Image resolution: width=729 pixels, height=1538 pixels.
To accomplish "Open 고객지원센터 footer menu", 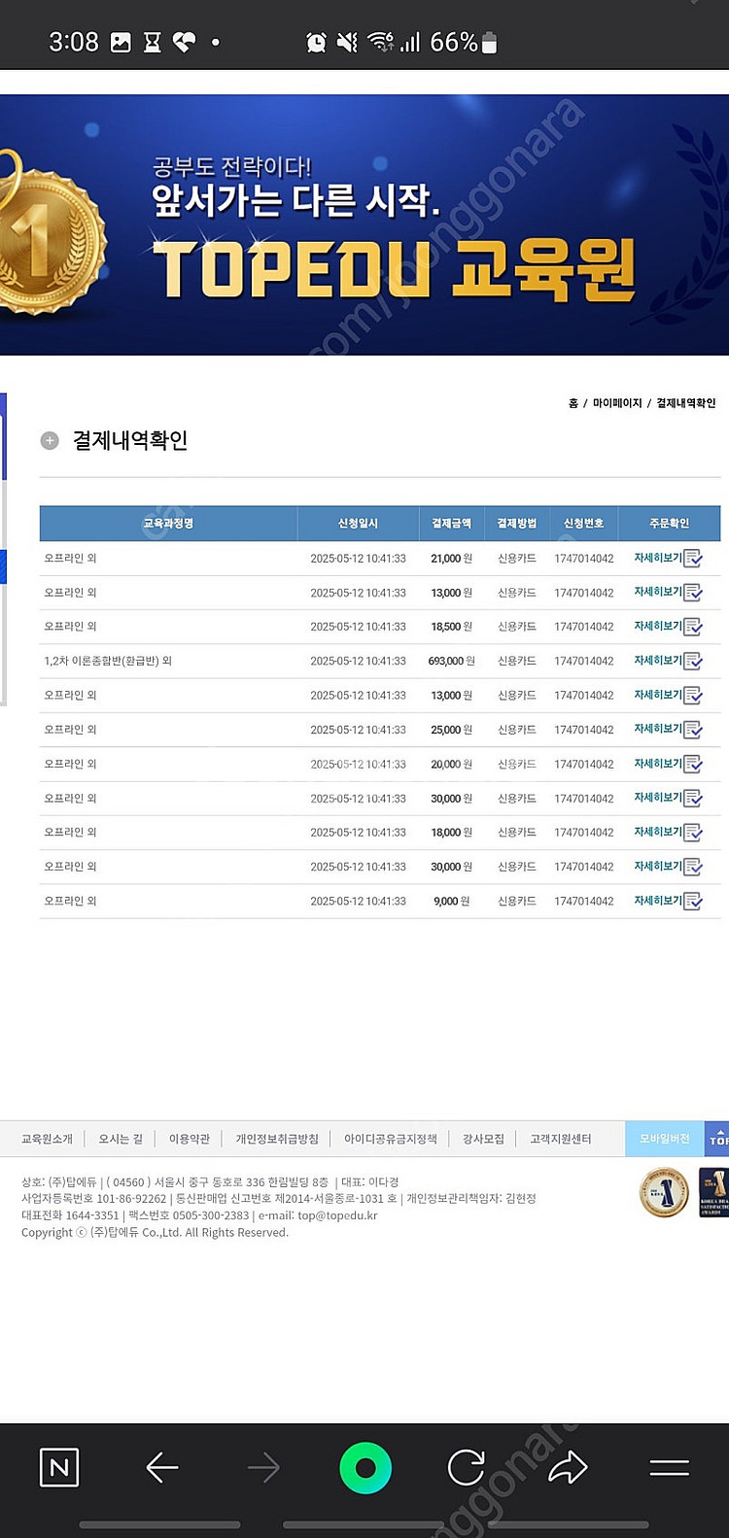I will pyautogui.click(x=561, y=1139).
